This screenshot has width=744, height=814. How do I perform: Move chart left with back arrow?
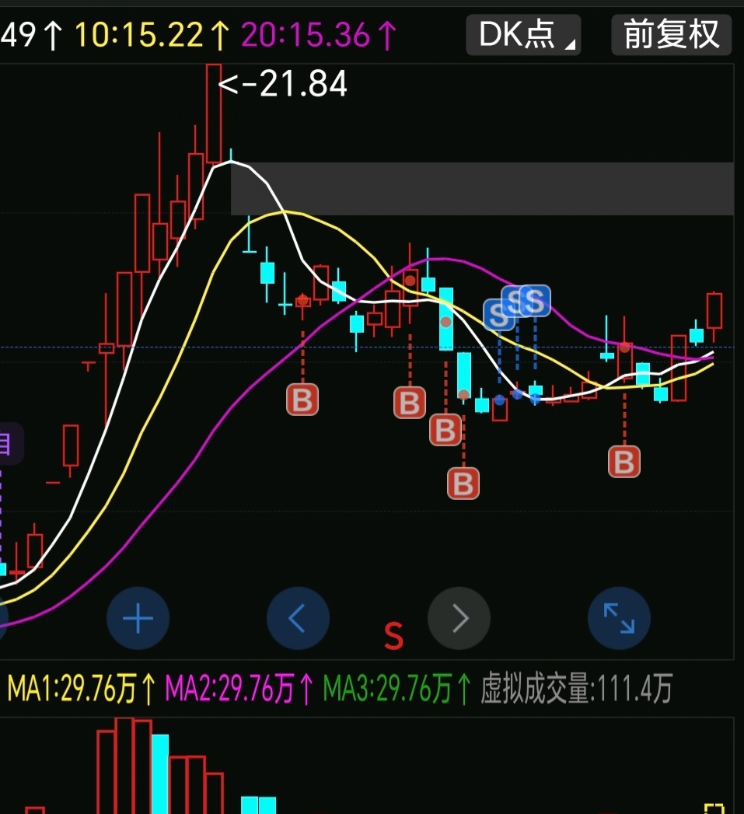pos(298,618)
